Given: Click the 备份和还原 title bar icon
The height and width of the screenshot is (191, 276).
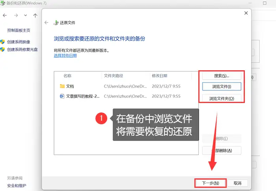Looking at the screenshot, I should point(2,3).
